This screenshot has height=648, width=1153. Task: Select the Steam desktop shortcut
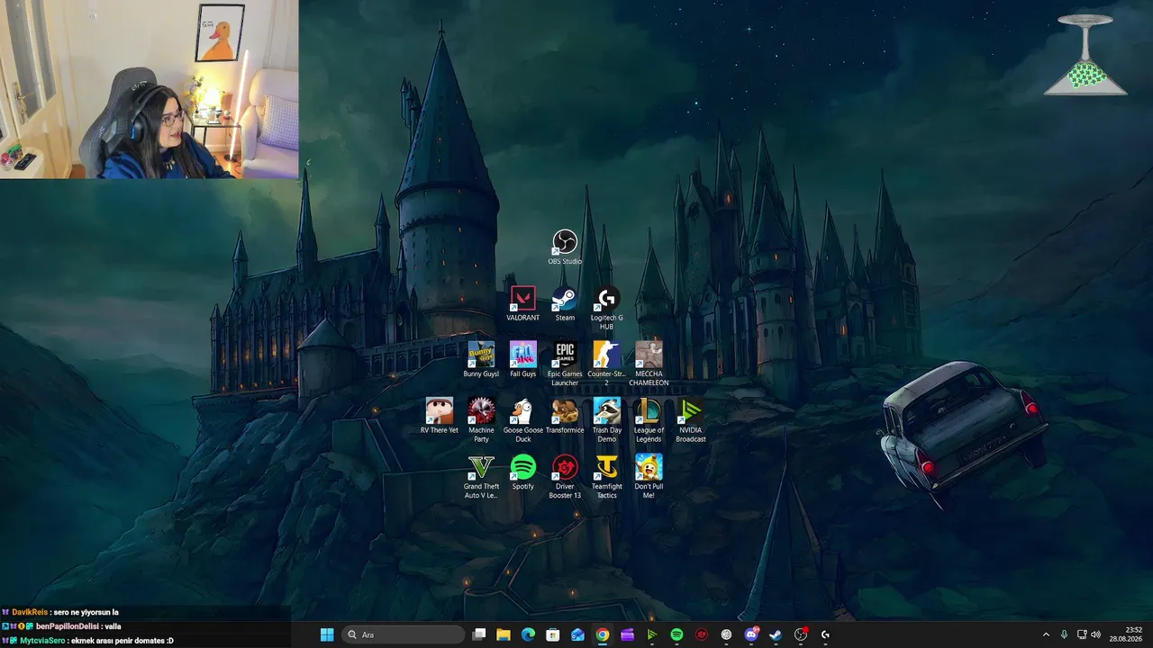tap(565, 304)
